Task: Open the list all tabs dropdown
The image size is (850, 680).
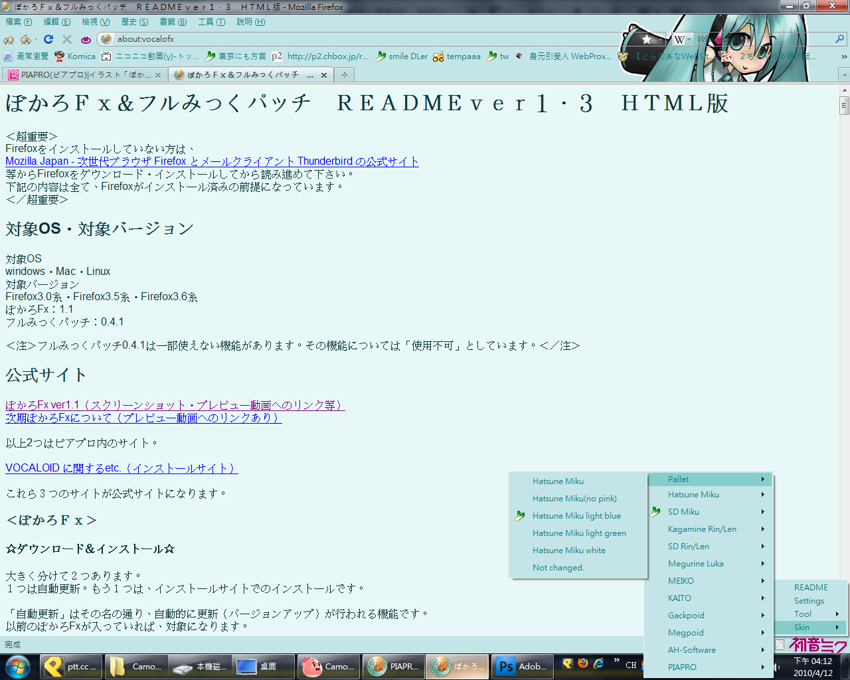Action: (845, 75)
